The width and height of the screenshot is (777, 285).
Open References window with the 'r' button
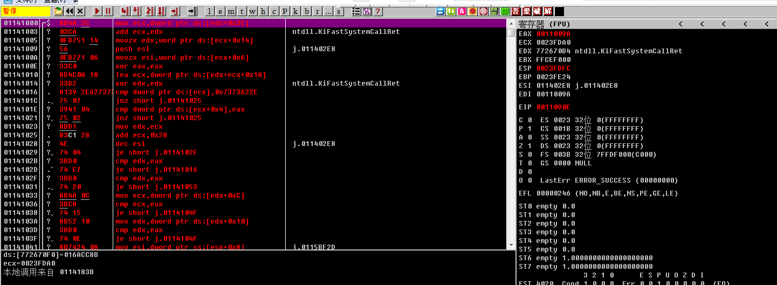(x=318, y=11)
